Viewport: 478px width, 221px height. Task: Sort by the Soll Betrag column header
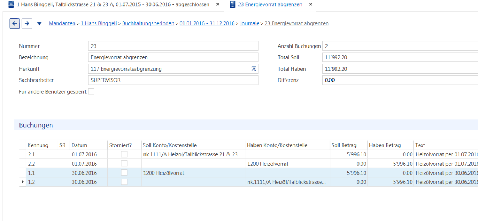(349, 145)
